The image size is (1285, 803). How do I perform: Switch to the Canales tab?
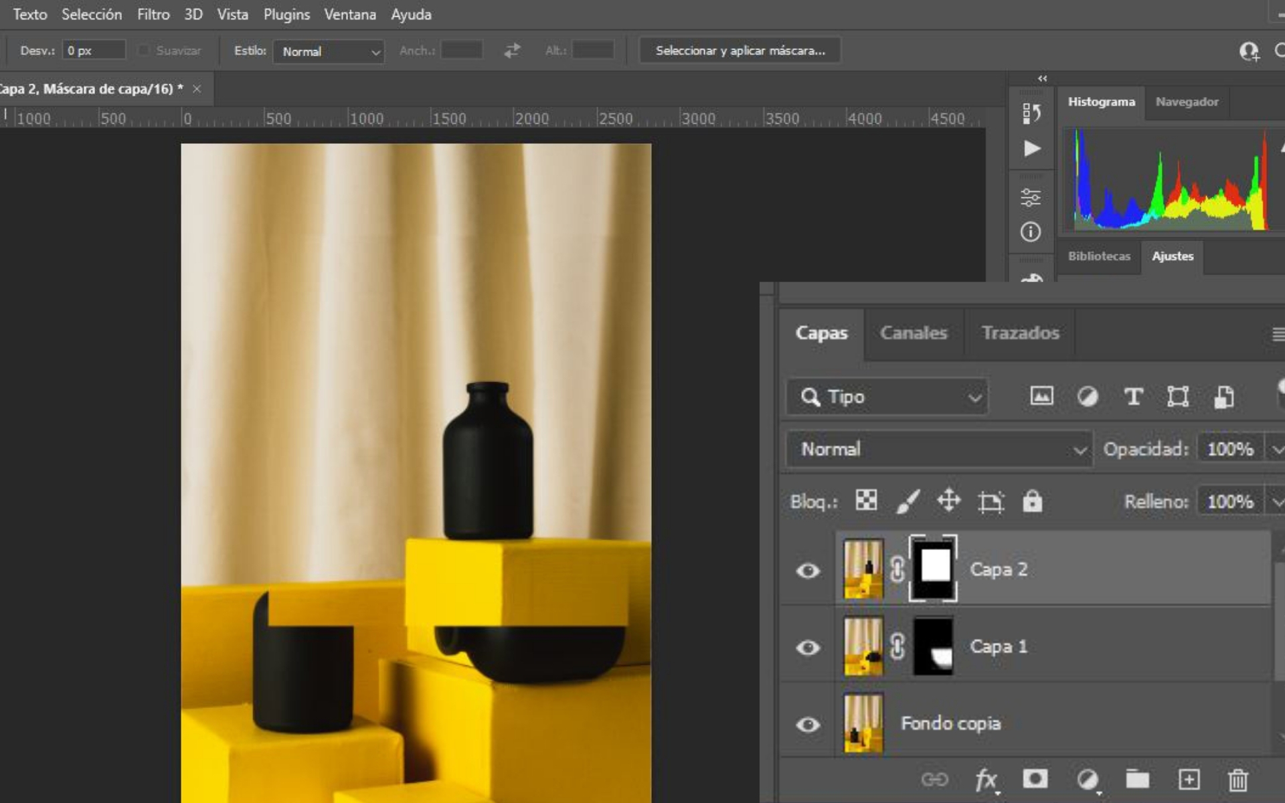pyautogui.click(x=914, y=333)
